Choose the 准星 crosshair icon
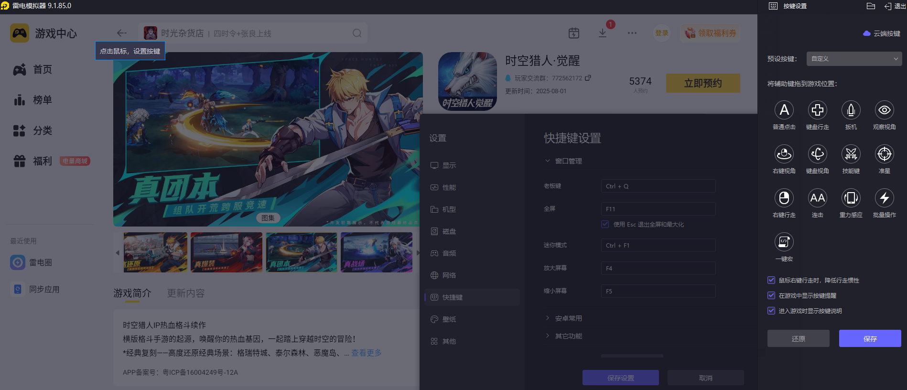This screenshot has height=390, width=907. click(885, 154)
